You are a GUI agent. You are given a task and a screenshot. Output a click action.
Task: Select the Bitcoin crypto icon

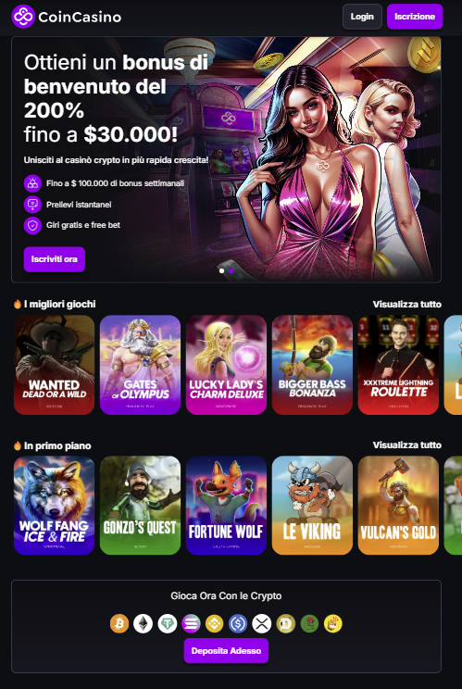tap(119, 623)
